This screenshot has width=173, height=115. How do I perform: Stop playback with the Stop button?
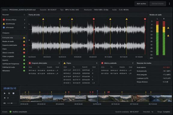(13, 93)
